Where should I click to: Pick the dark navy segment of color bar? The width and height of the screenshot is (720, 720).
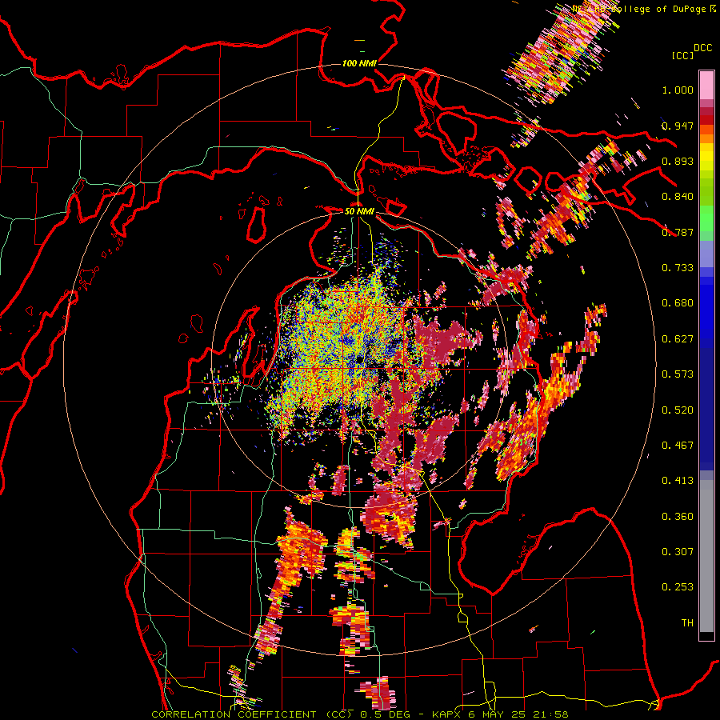coord(706,409)
